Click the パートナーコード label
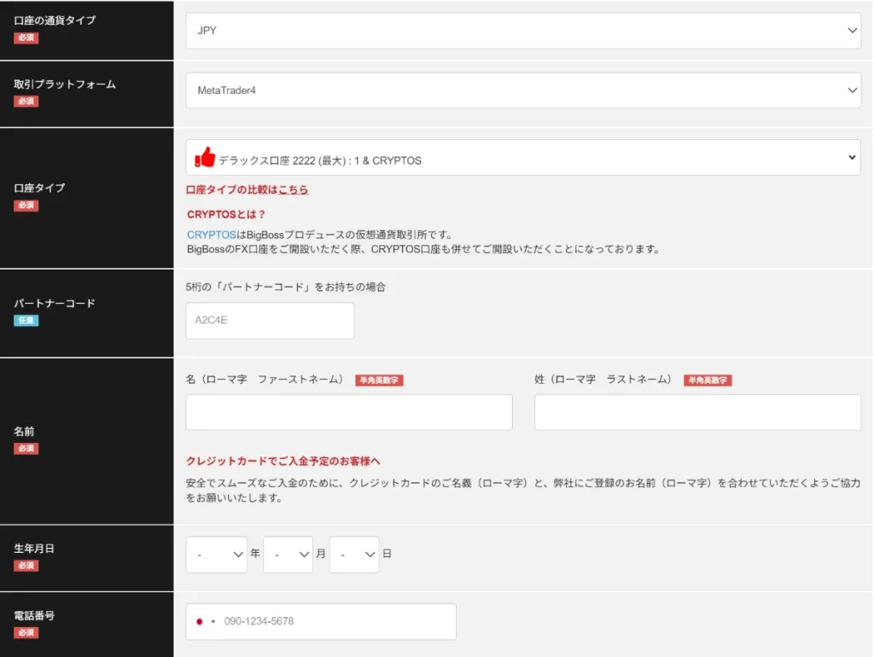 [55, 303]
